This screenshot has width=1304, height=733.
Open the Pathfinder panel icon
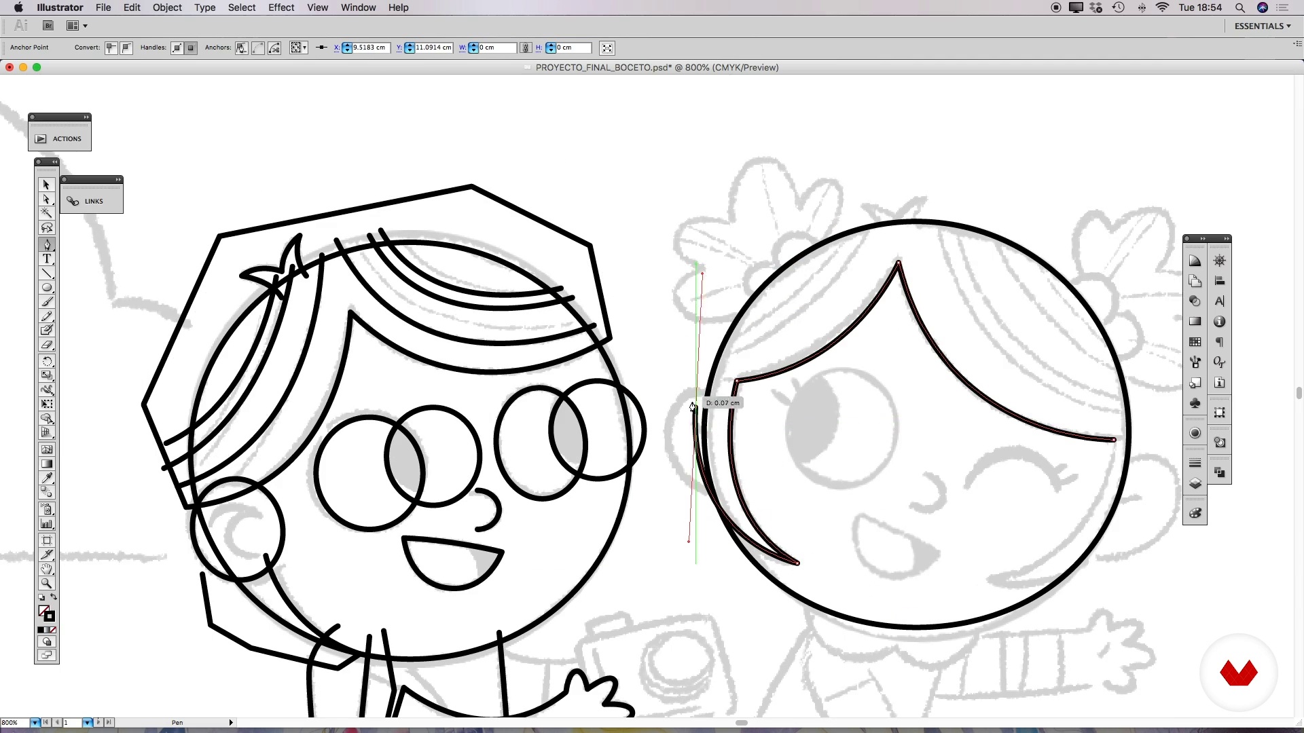(1220, 472)
